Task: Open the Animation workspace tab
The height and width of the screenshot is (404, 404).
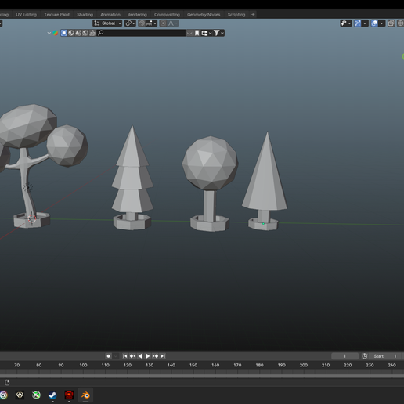Action: click(x=110, y=15)
